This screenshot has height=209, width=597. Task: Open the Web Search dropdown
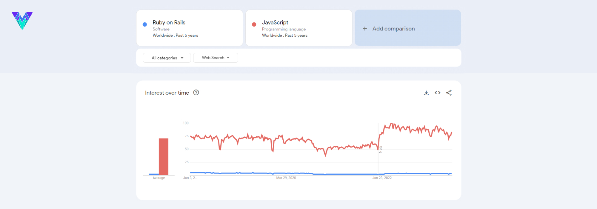216,57
